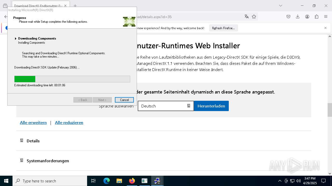
Task: Open the clock showing 3:47 PM
Action: point(310,181)
